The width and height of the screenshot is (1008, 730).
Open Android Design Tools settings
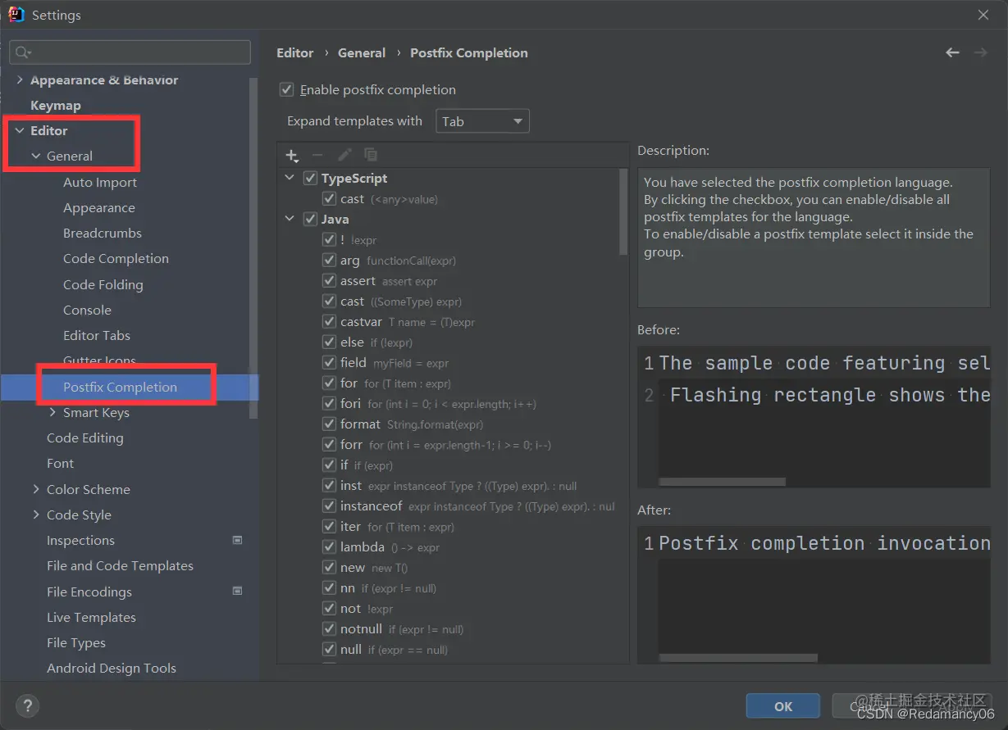112,668
